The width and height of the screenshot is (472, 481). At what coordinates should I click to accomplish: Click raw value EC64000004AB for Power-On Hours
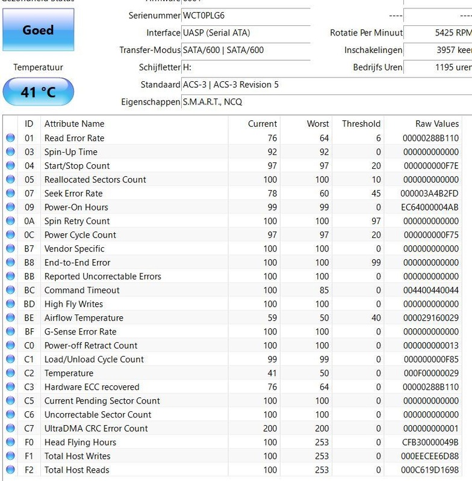pyautogui.click(x=430, y=207)
